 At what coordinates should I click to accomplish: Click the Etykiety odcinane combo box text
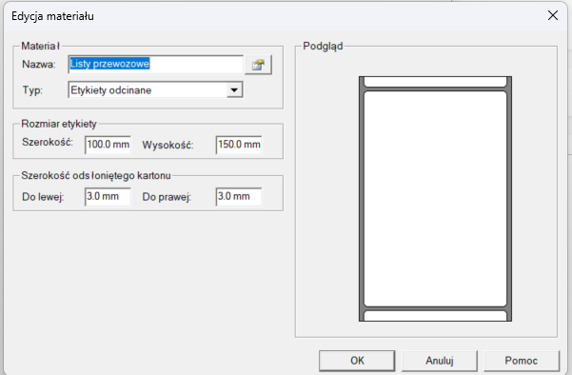pos(111,90)
